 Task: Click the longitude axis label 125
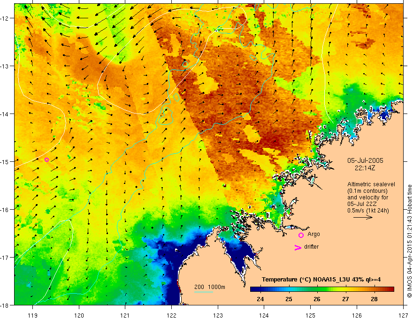[311, 315]
